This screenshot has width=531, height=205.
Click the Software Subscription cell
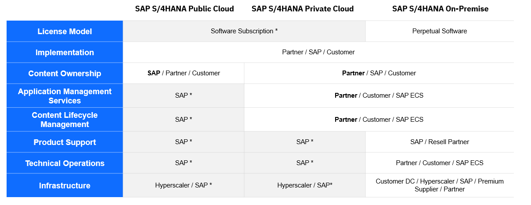tap(244, 31)
